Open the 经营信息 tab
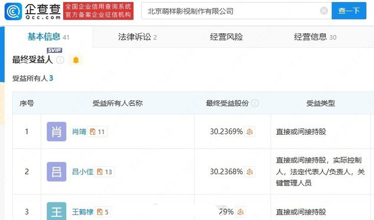Screen dimensions: 374x220 tap(315, 37)
